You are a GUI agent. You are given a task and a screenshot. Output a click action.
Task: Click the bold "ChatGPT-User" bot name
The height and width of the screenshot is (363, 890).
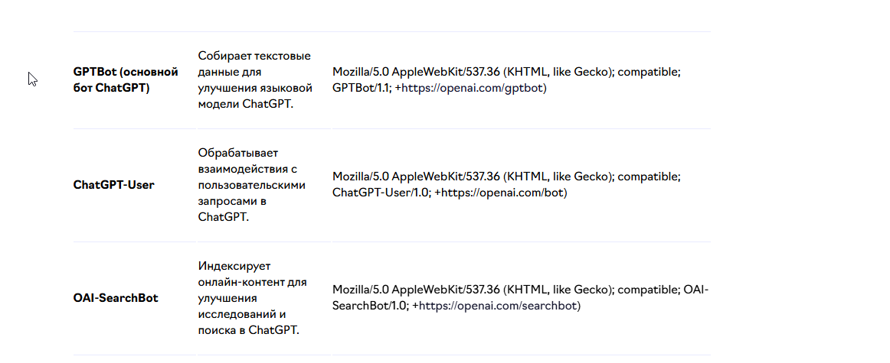click(113, 185)
